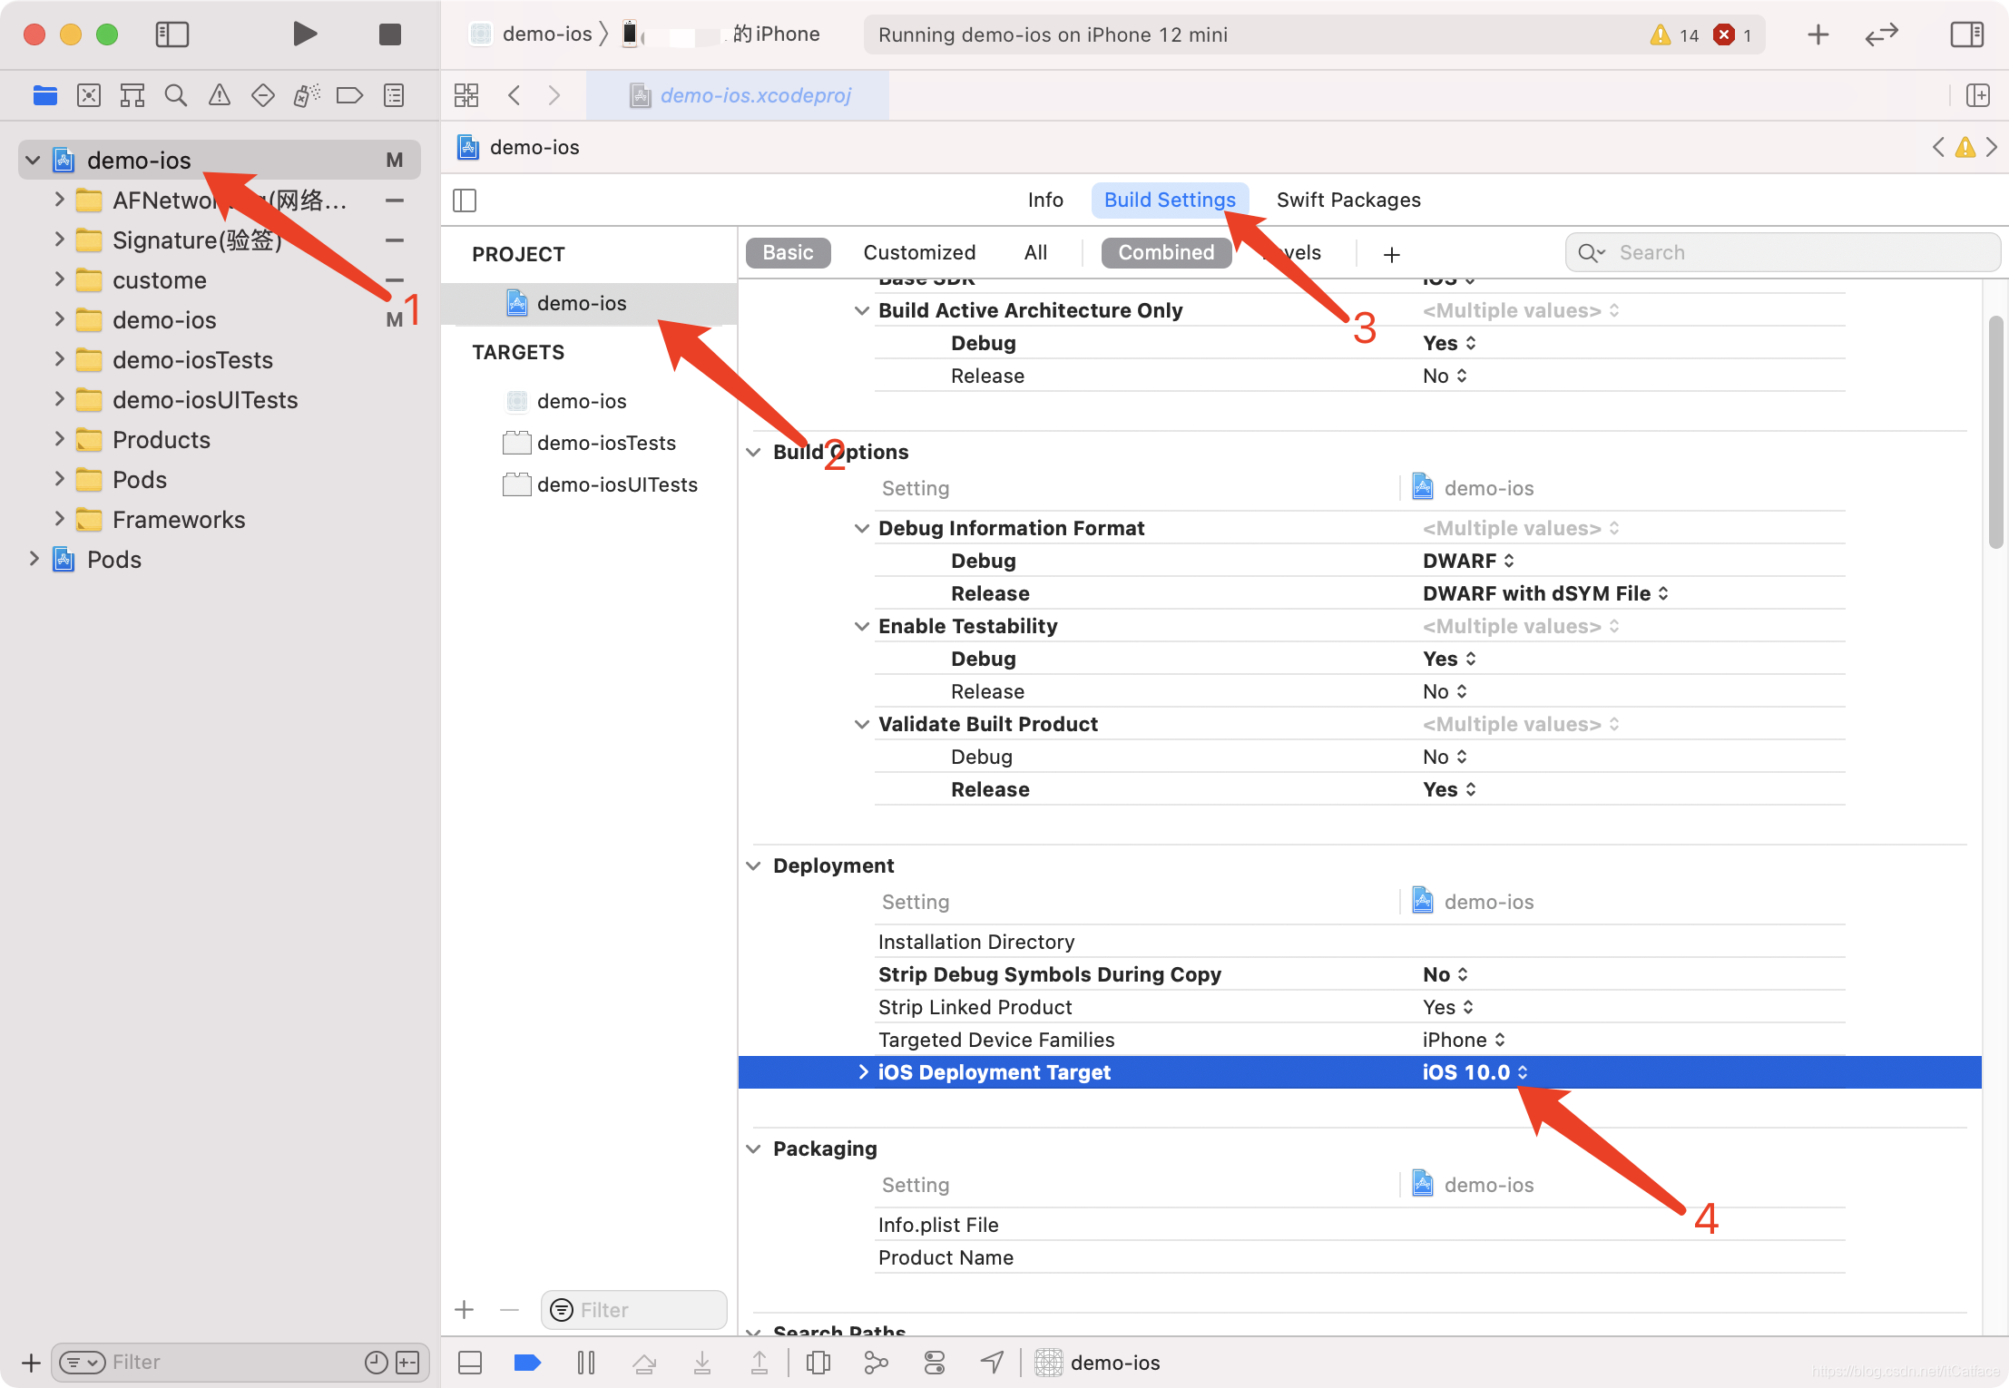Expand the Pods project at root

pos(34,559)
